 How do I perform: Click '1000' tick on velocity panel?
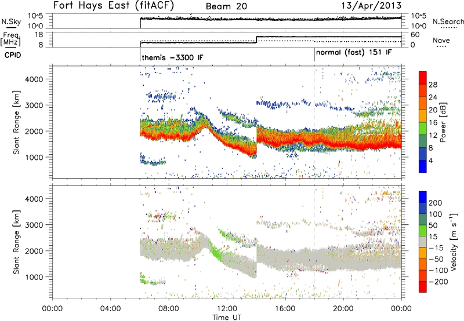point(34,277)
